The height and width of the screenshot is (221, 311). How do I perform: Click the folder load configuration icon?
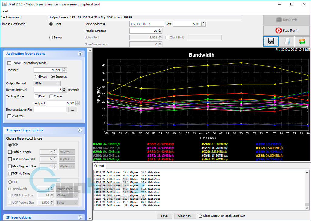[286, 41]
